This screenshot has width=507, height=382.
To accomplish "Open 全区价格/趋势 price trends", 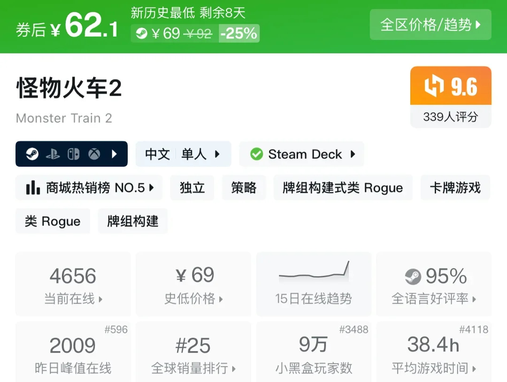I will [430, 24].
